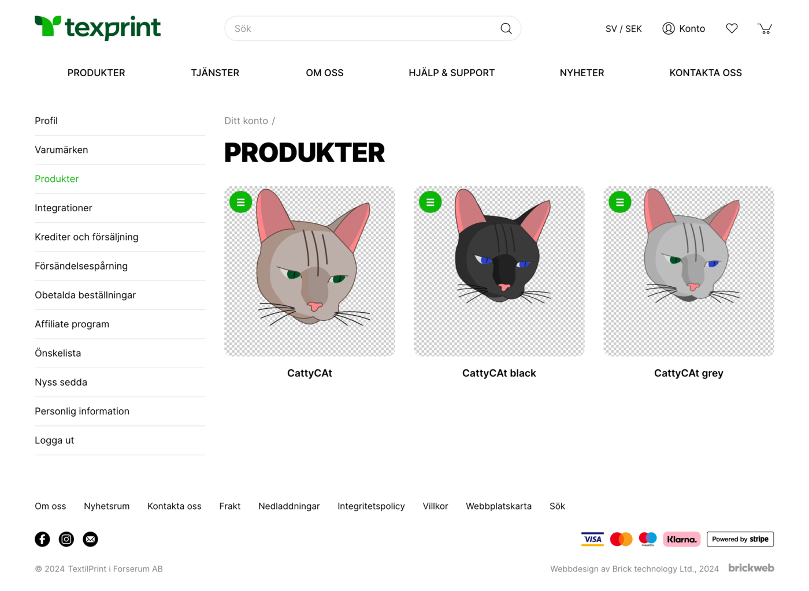
Task: Open menu icon on CattyCAt grey product
Action: [x=619, y=202]
